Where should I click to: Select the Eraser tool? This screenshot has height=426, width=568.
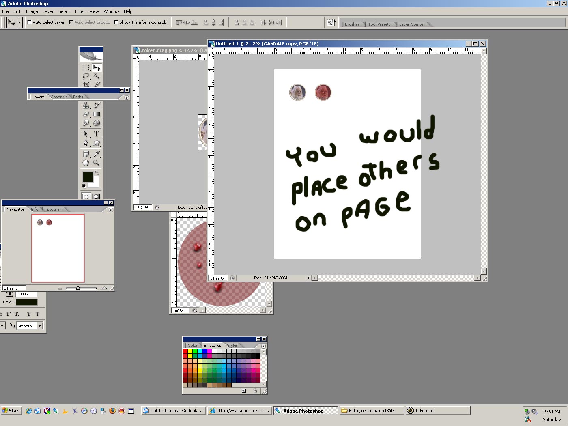click(x=86, y=114)
